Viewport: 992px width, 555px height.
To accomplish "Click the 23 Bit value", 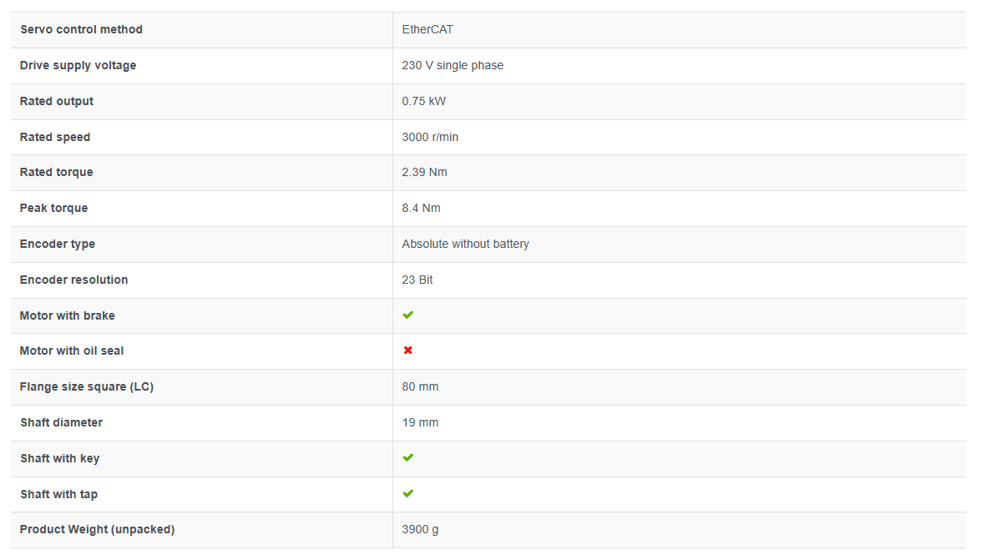I will pos(418,280).
